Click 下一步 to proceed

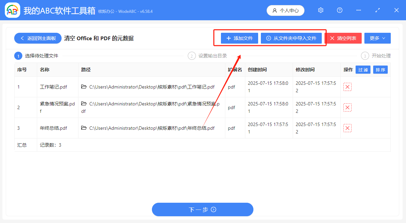point(203,209)
